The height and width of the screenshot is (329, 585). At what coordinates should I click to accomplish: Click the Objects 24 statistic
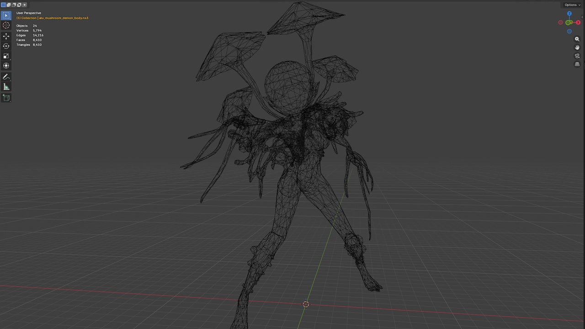27,26
